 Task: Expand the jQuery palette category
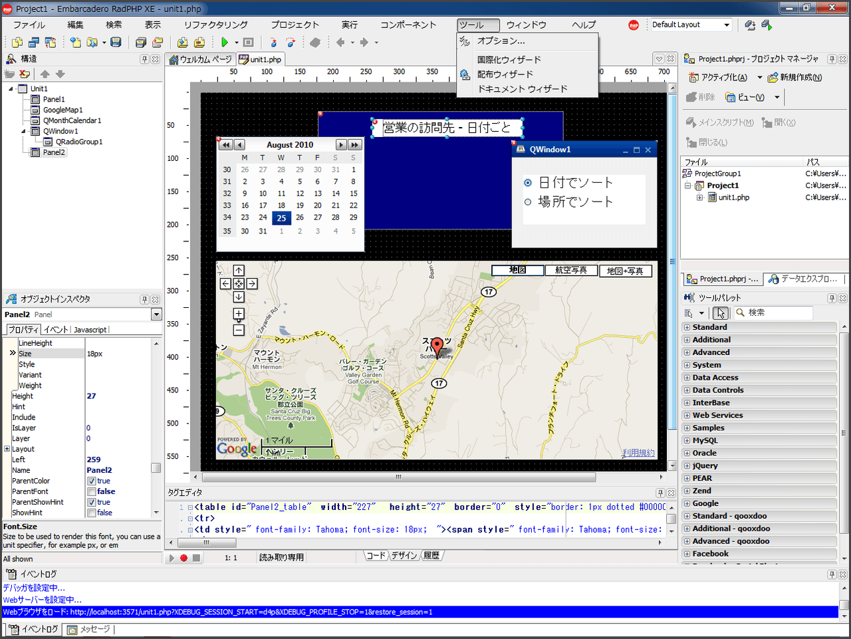(x=687, y=466)
